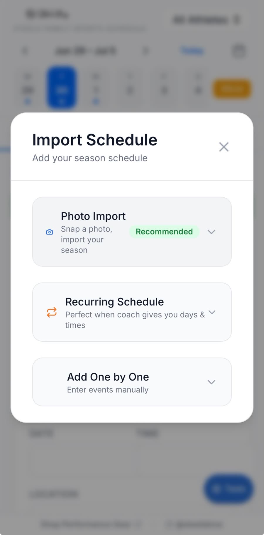Viewport: 264px width, 535px height.
Task: Click the camera icon for Photo Import
Action: (x=50, y=232)
